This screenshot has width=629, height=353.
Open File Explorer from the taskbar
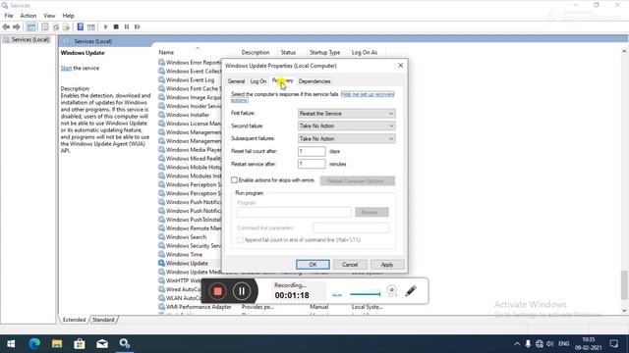(x=57, y=343)
